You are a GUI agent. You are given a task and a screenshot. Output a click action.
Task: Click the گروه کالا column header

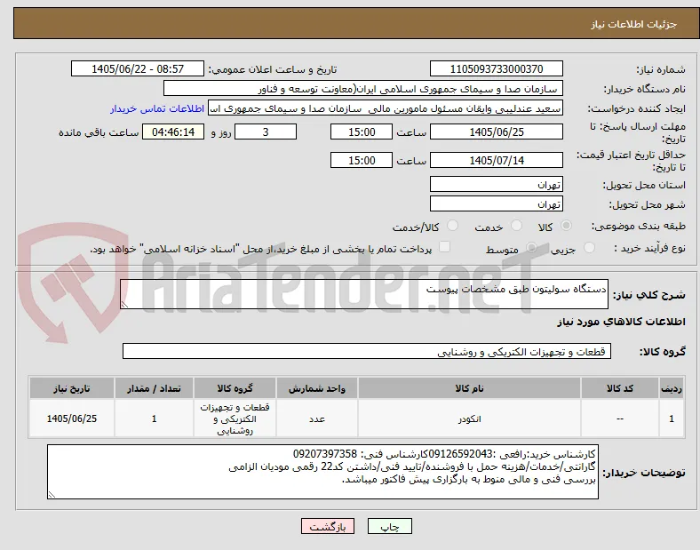click(235, 388)
